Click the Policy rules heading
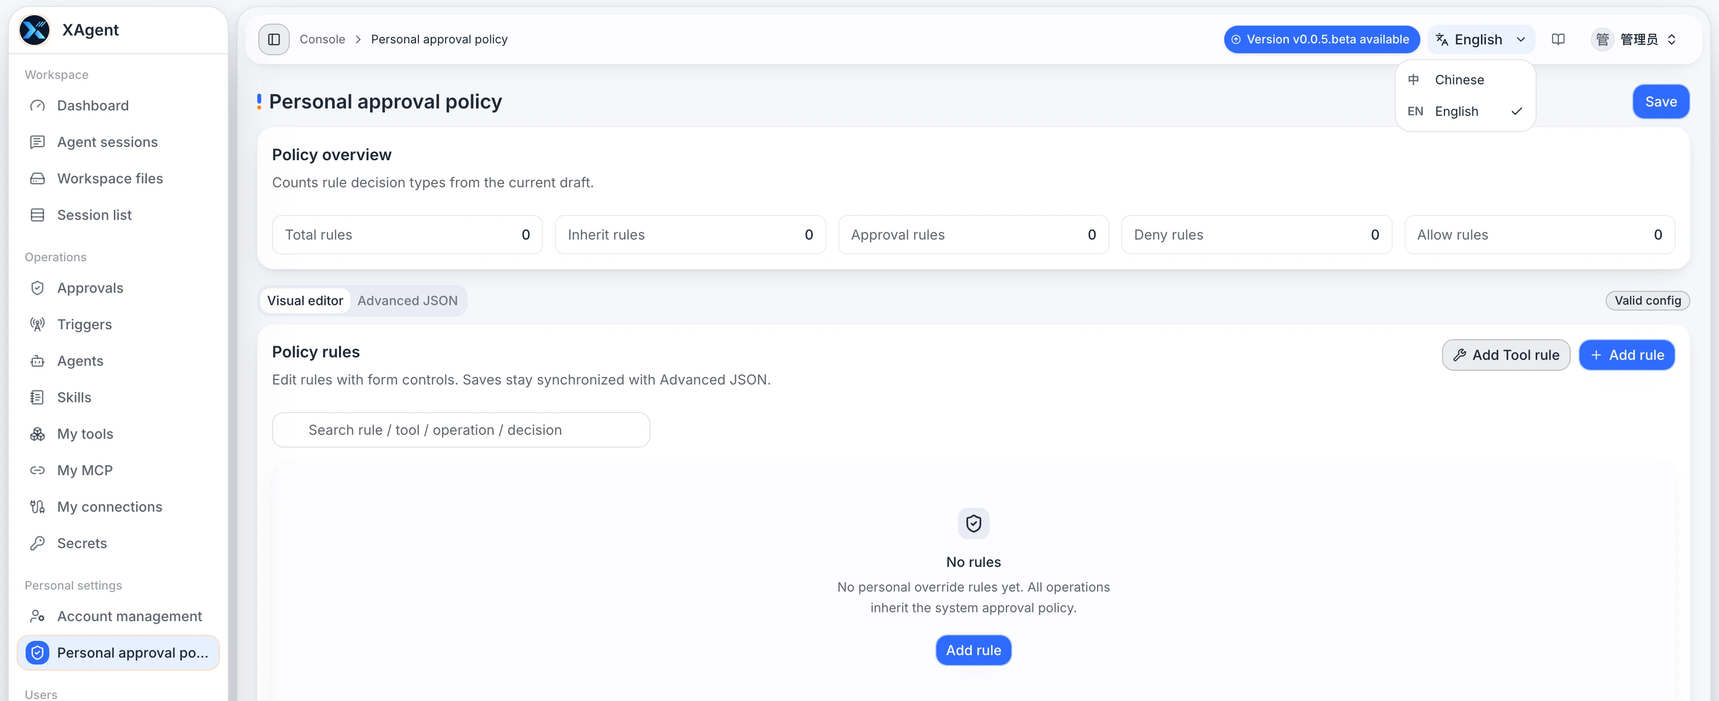Image resolution: width=1719 pixels, height=701 pixels. [x=315, y=352]
